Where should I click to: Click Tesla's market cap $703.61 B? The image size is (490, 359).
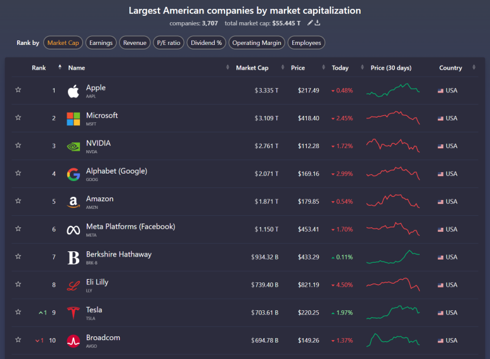tap(265, 313)
